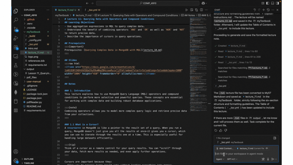This screenshot has height=165, width=293.
Task: Show chat history using the history icon
Action: click(x=268, y=10)
